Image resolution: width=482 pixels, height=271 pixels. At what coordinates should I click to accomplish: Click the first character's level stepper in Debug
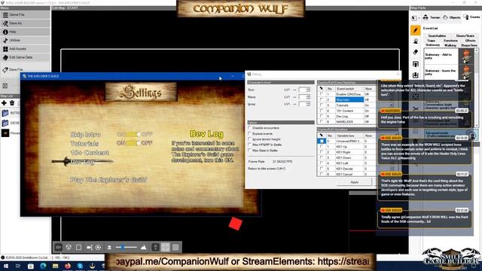pos(308,90)
